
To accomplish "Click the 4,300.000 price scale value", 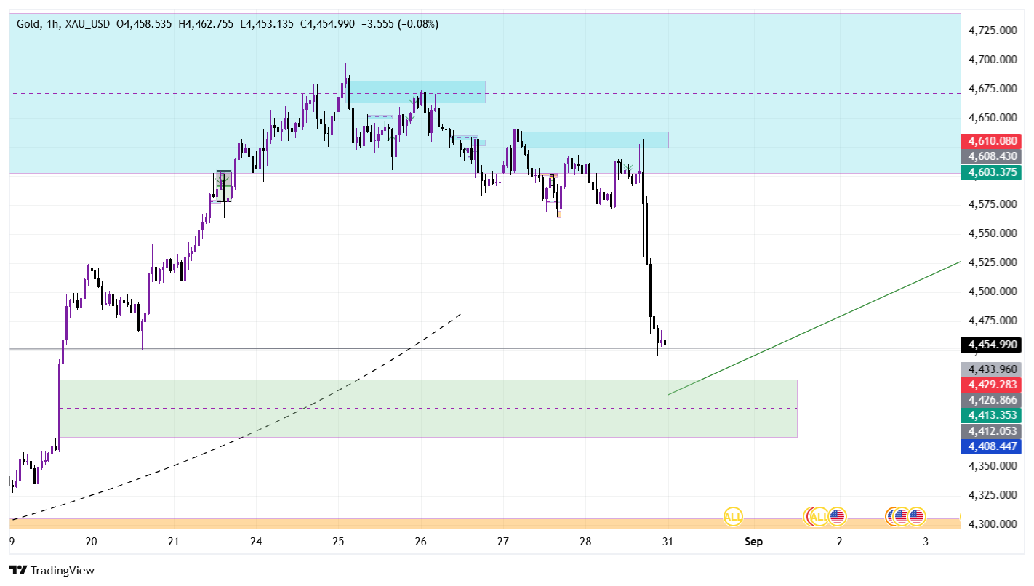I will point(993,524).
